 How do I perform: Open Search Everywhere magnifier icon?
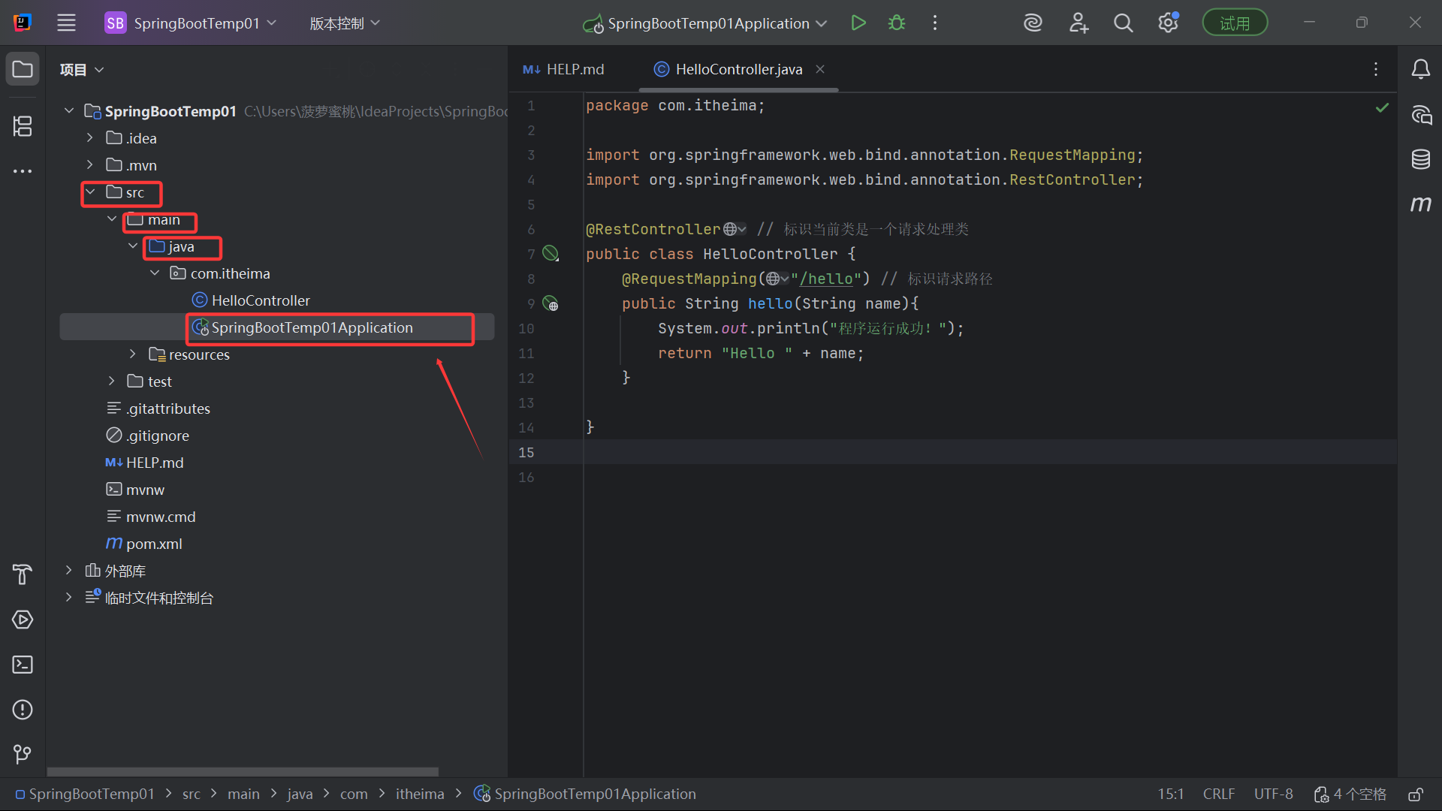point(1123,23)
